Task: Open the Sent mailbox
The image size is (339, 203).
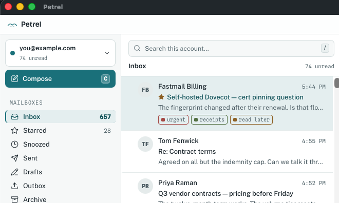Action: (60, 158)
